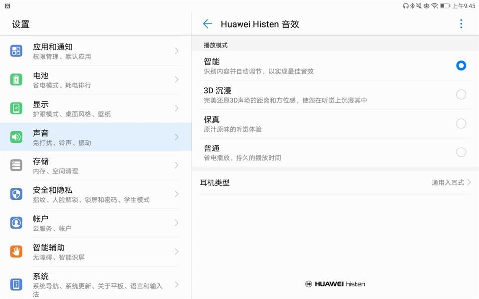
Task: Tap the green 电池 battery icon
Action: [16, 79]
